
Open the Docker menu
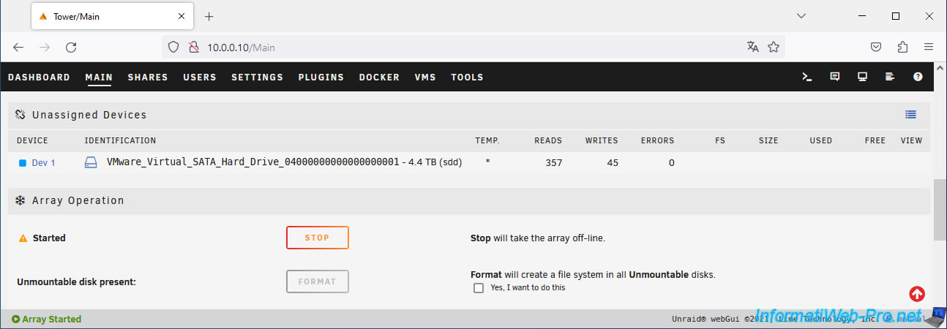pyautogui.click(x=379, y=77)
